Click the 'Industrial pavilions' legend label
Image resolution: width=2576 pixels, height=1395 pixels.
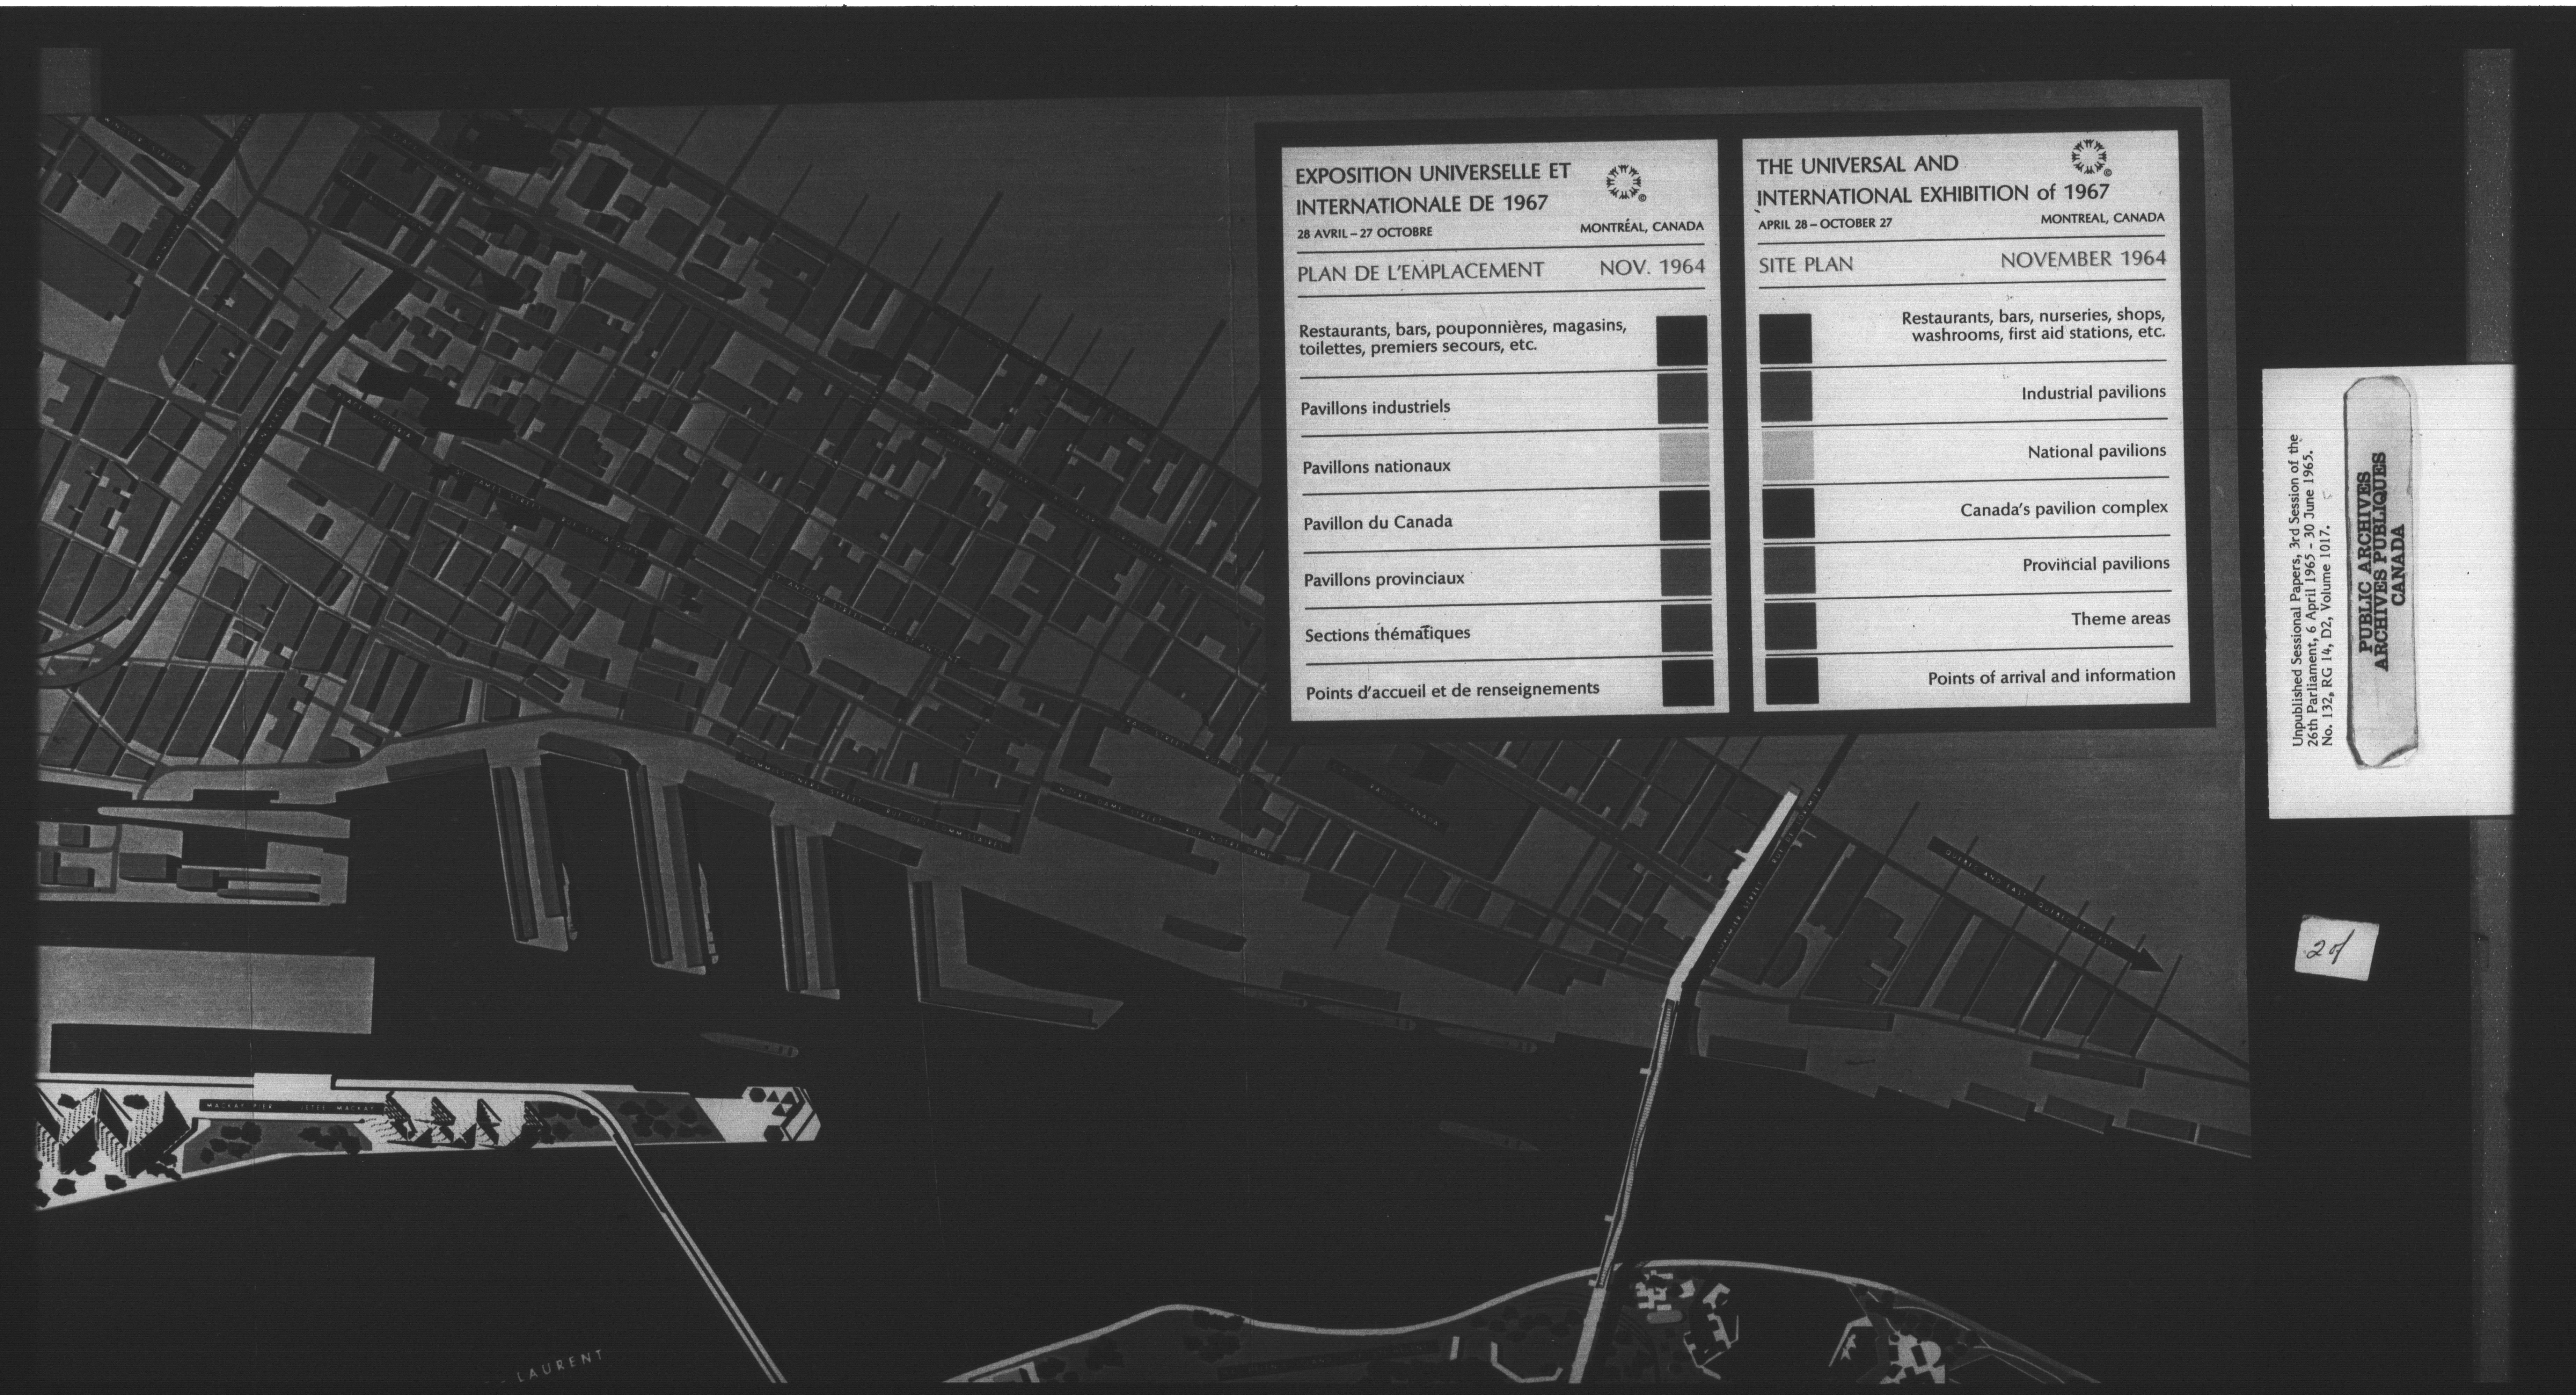[2094, 393]
